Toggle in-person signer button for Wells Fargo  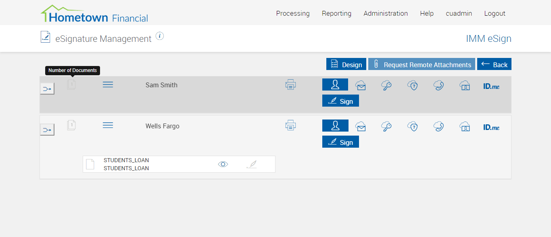[x=335, y=126]
